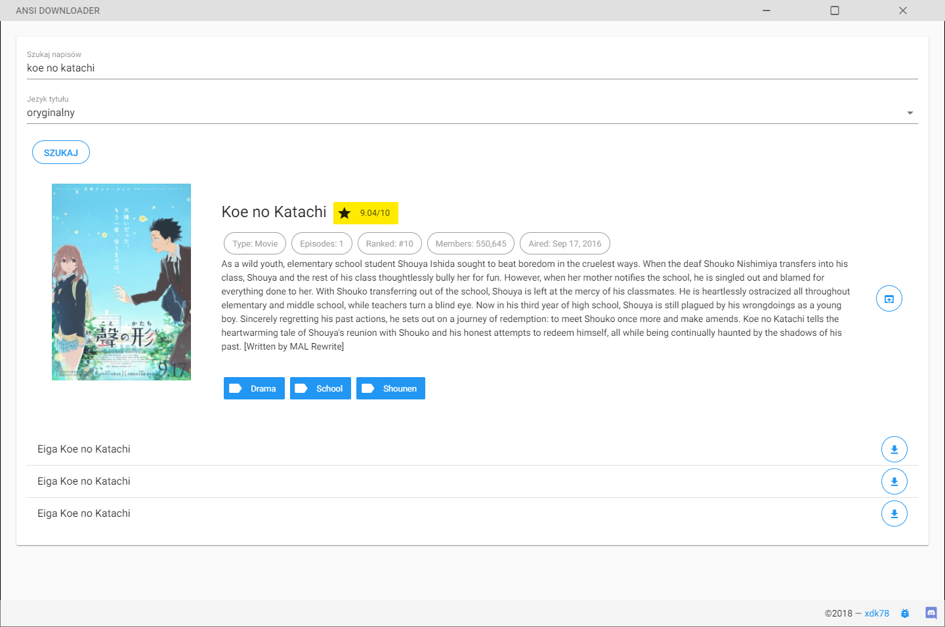945x627 pixels.
Task: Click the Type: Movie chip
Action: (x=255, y=243)
